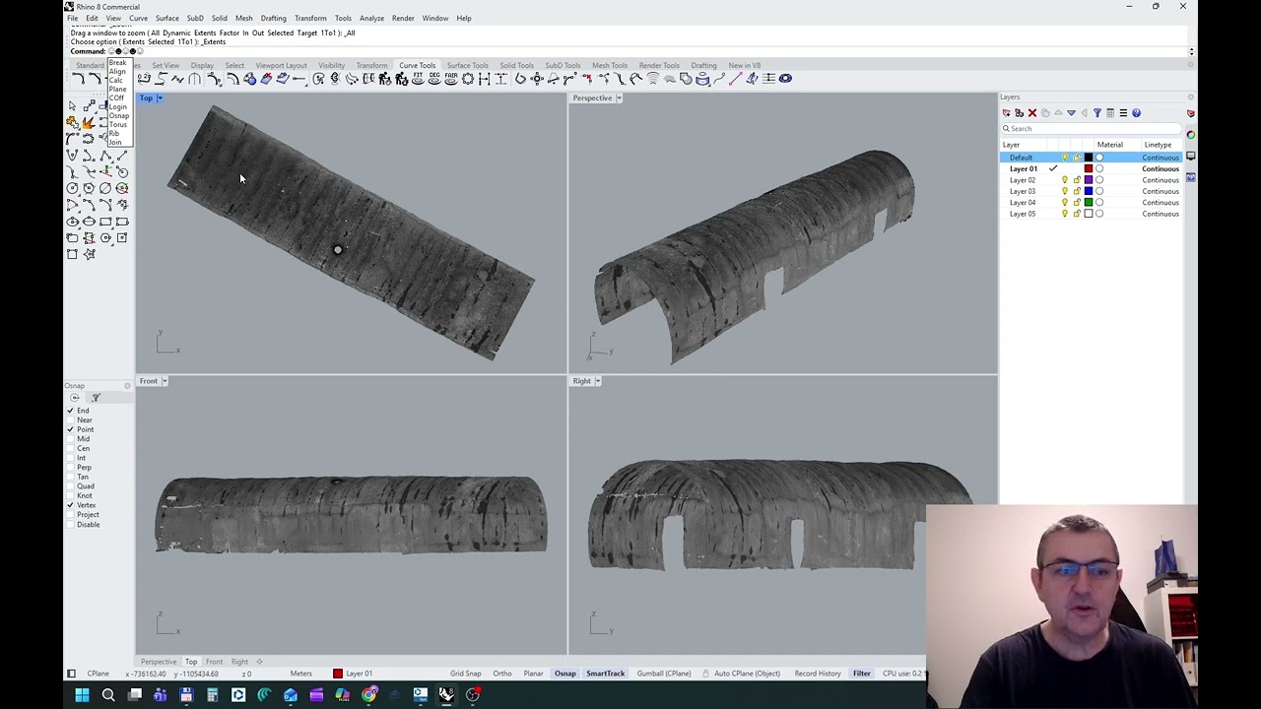Select the monitor Display side tab icon
1261x709 pixels.
pos(1190,156)
